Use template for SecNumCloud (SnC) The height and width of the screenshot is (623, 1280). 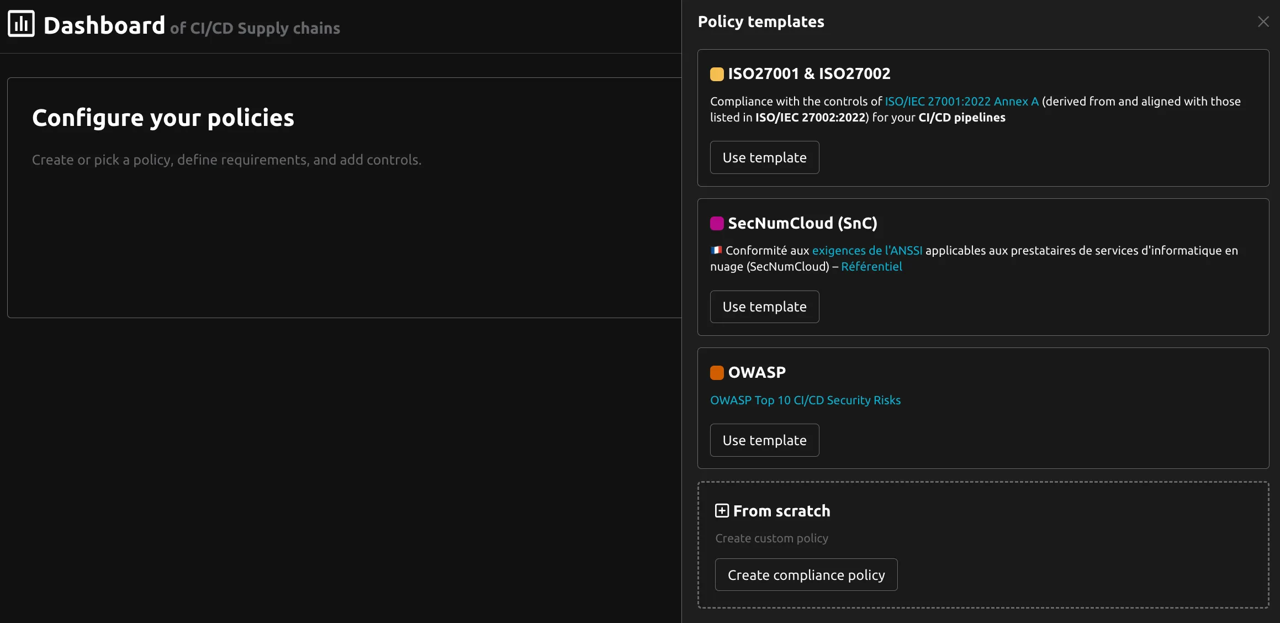tap(764, 306)
